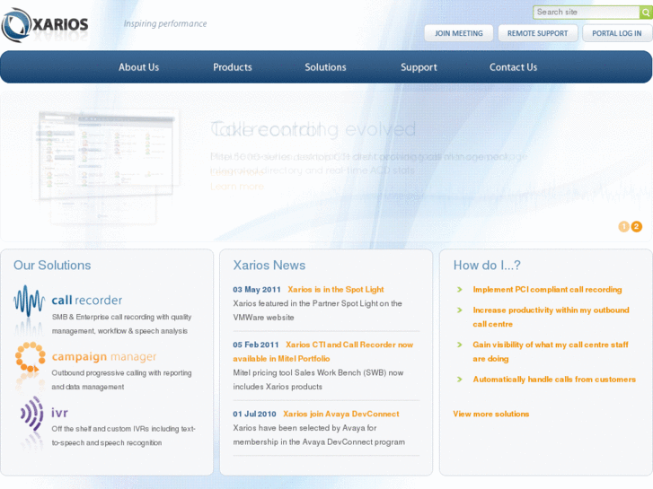Image resolution: width=653 pixels, height=489 pixels.
Task: Click arrow beside Implement PCI compliant call recording
Action: (460, 290)
